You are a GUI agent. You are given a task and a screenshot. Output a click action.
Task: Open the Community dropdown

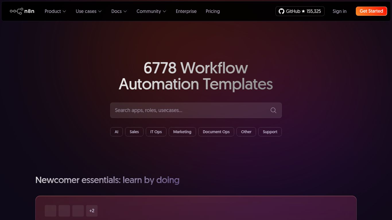point(151,11)
